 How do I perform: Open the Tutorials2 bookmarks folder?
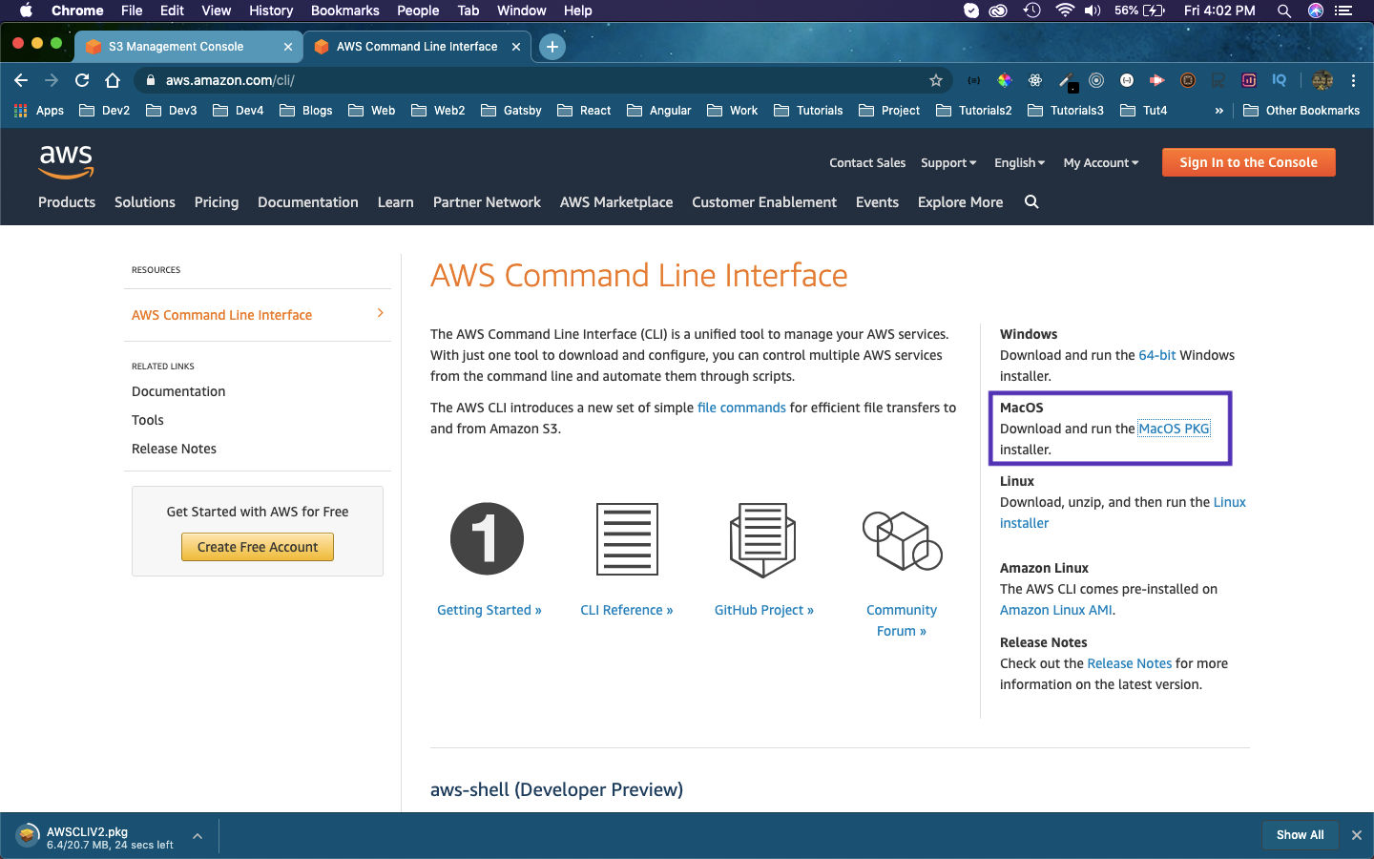974,110
